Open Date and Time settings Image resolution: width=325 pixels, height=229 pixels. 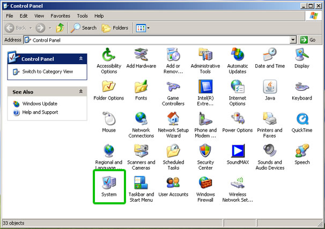[x=270, y=58]
